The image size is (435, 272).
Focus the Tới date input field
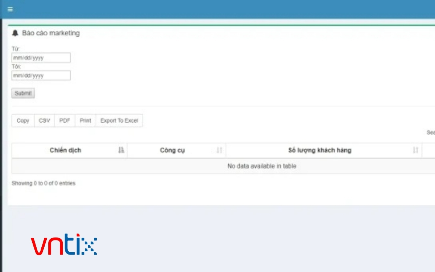click(41, 75)
